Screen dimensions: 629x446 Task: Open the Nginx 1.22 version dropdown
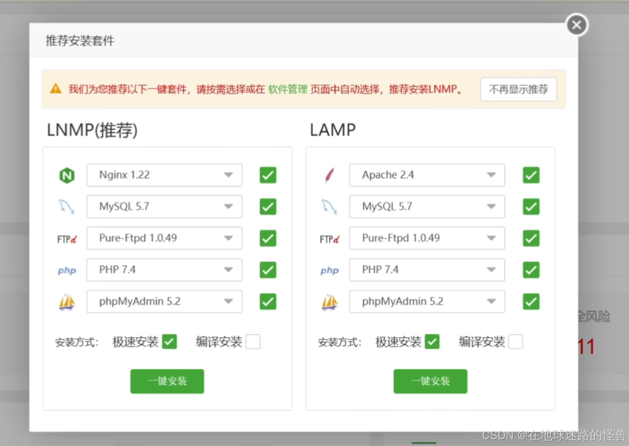(x=164, y=175)
